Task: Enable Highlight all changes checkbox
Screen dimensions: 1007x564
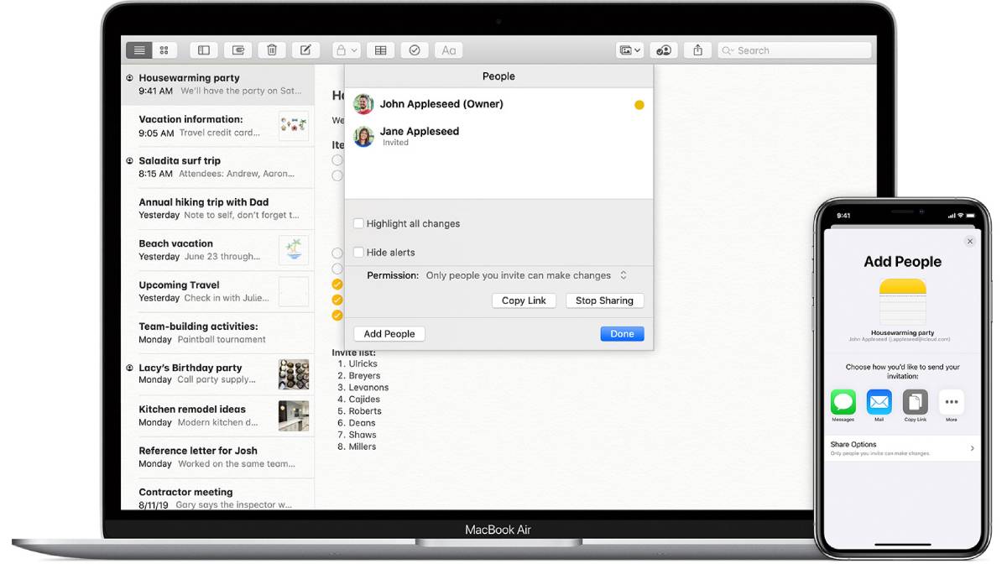Action: pos(358,224)
